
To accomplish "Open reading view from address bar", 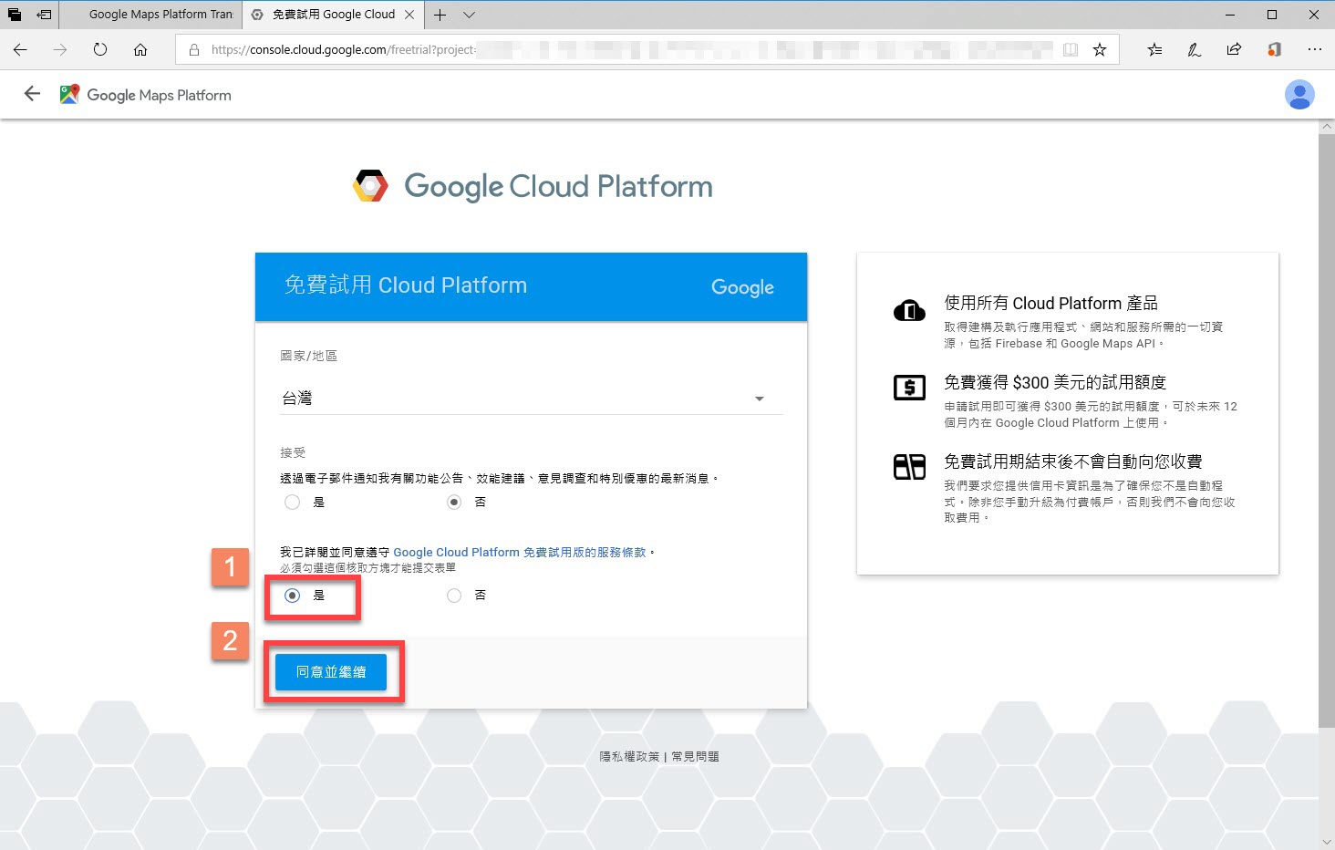I will click(x=1071, y=50).
